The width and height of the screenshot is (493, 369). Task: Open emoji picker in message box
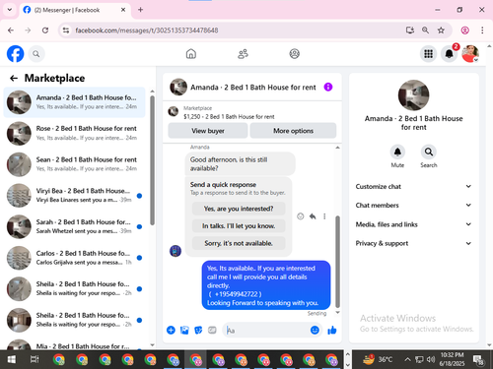click(x=315, y=330)
